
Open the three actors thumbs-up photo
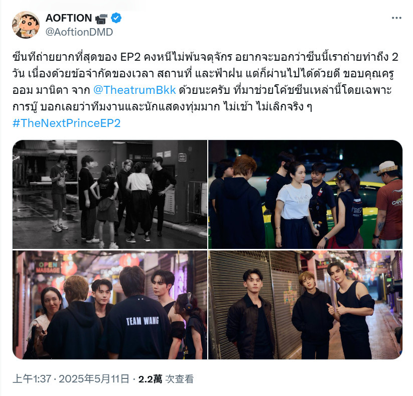[x=305, y=305]
